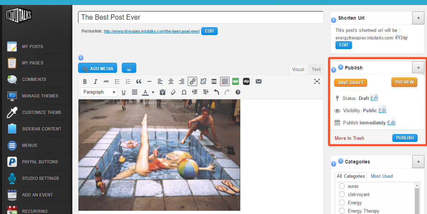Open Sidebar Content in the sidebar
Viewport: 427px width, 214px height.
(42, 129)
